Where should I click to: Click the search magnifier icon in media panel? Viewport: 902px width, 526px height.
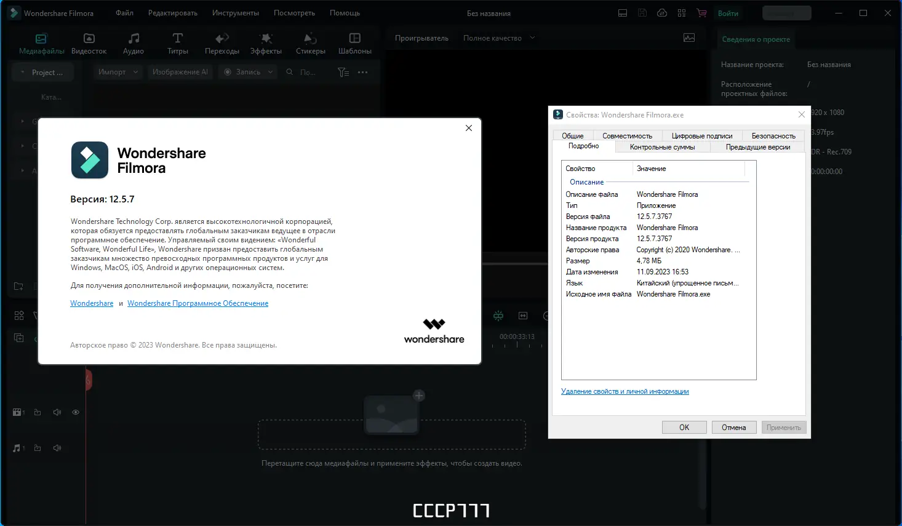(290, 73)
